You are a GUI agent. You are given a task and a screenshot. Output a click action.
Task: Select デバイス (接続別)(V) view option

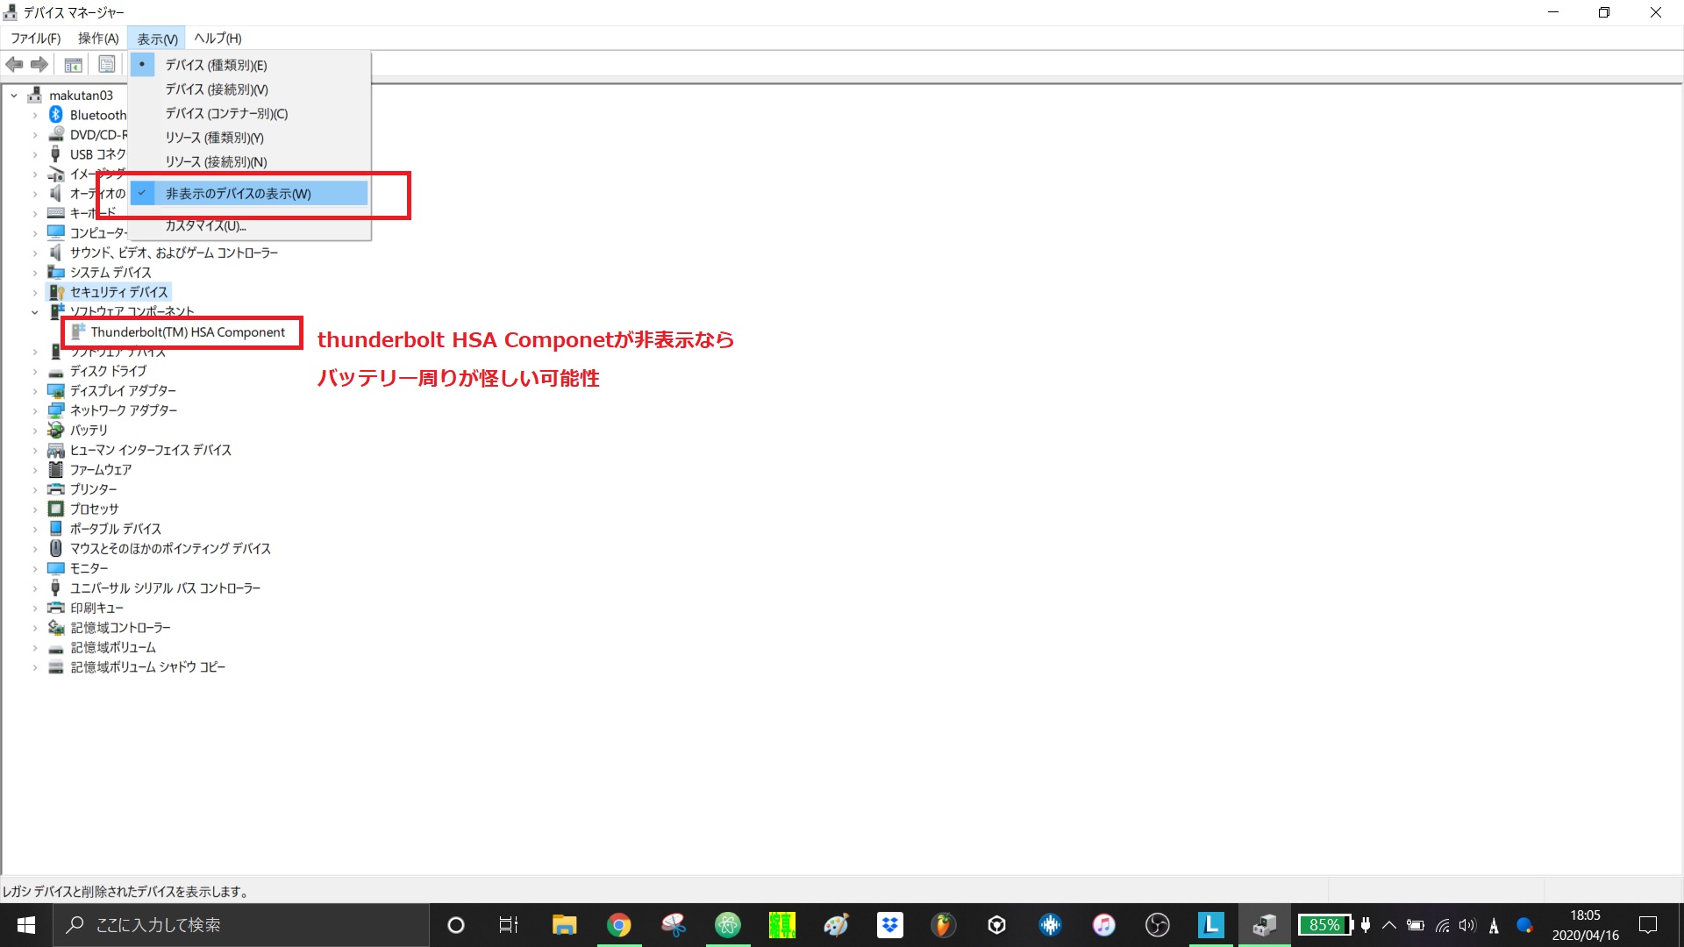pos(217,89)
